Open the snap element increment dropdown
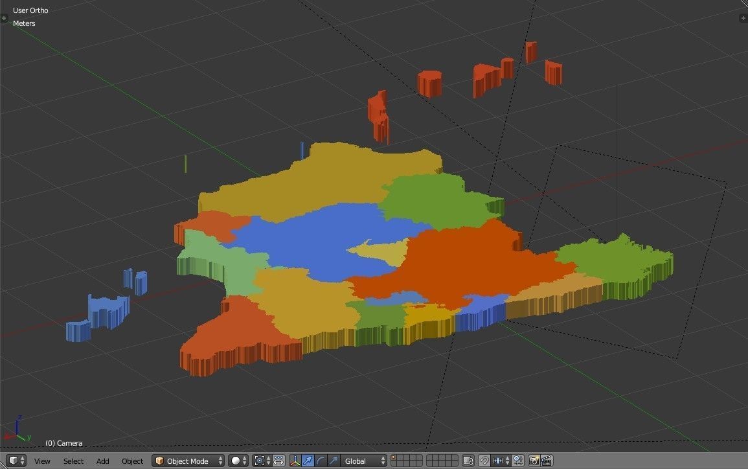 (501, 461)
